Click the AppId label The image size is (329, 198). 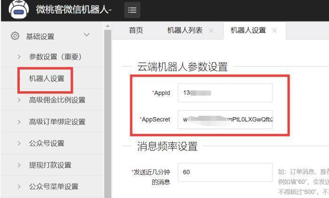tap(161, 93)
